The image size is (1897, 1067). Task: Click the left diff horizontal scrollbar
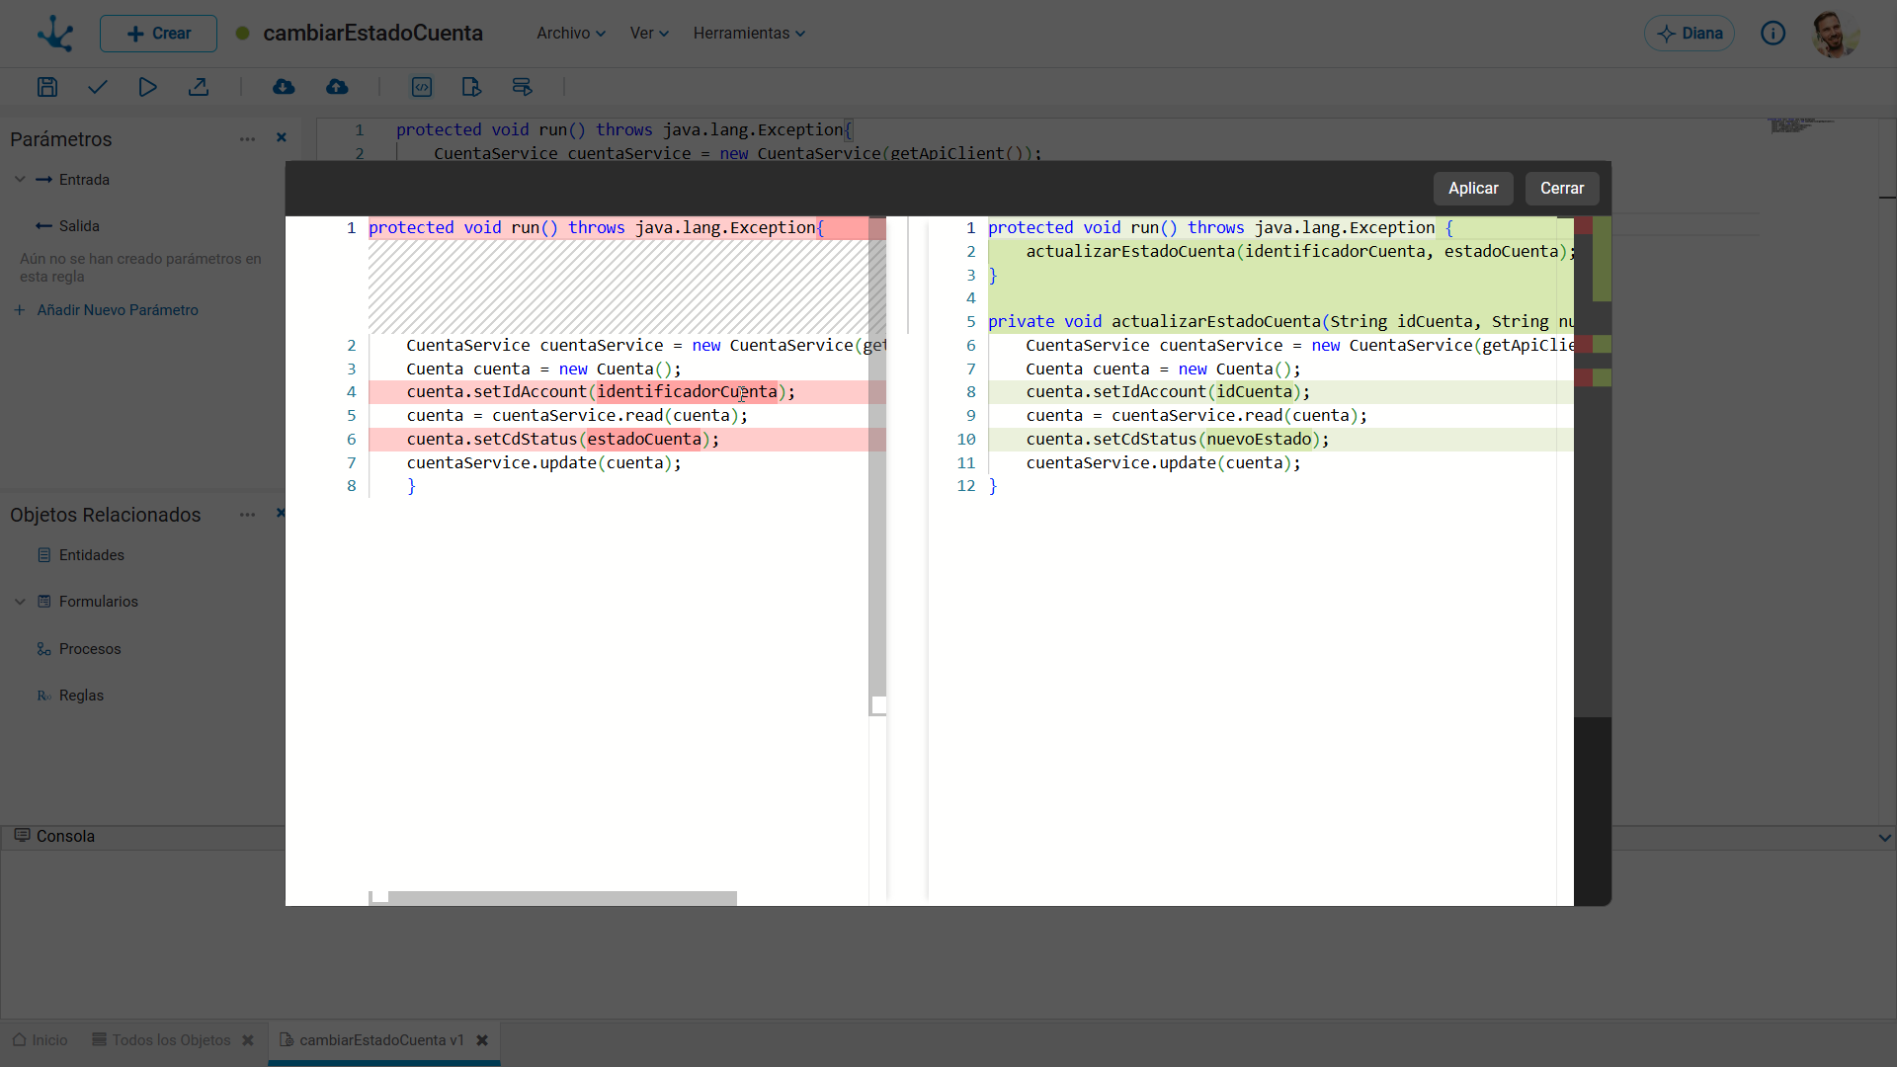[x=561, y=898]
